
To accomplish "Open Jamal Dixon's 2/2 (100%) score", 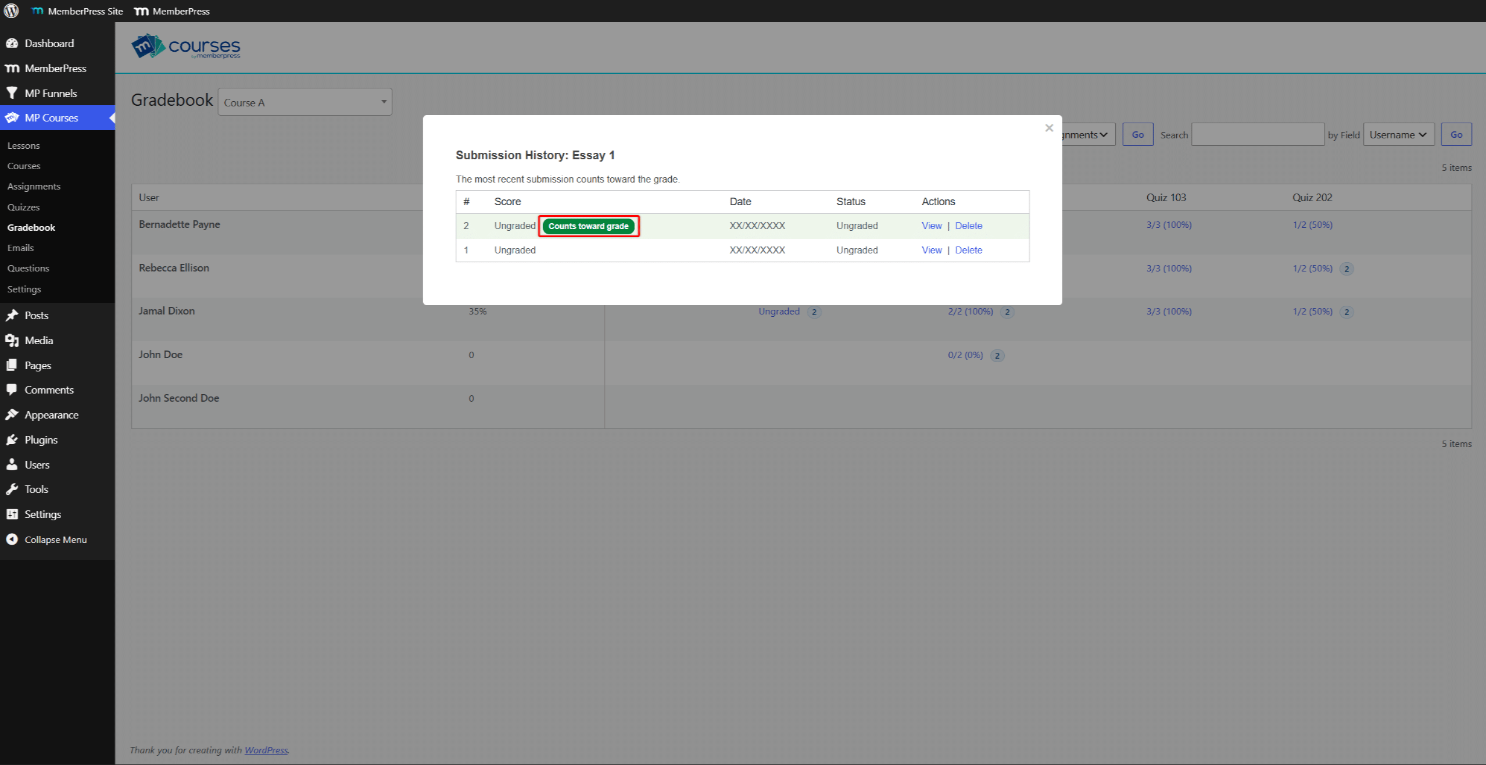I will click(971, 312).
